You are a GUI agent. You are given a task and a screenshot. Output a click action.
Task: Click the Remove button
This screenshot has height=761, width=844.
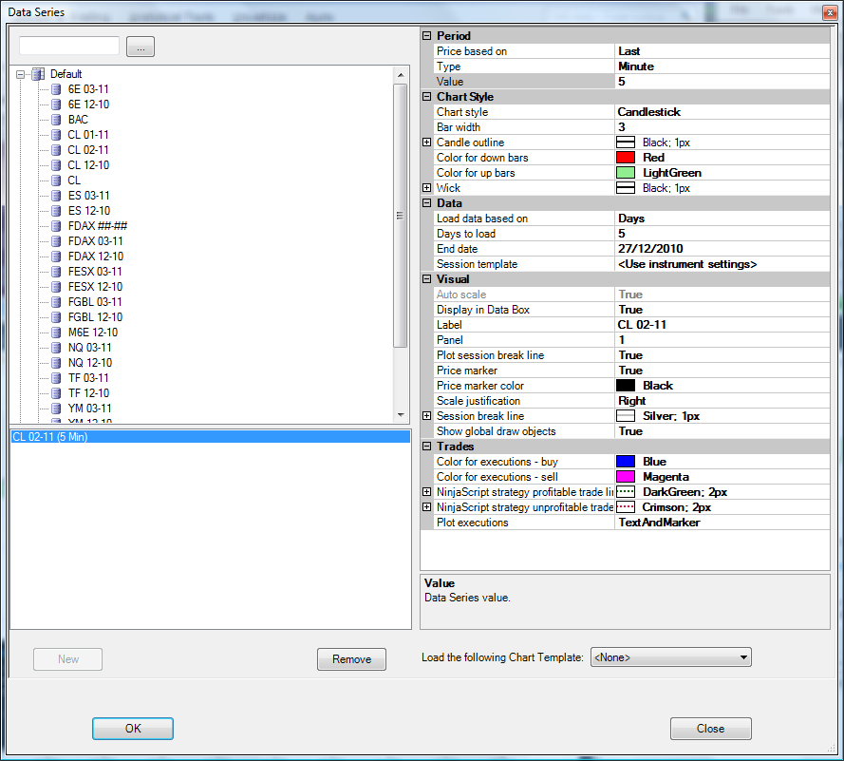351,659
